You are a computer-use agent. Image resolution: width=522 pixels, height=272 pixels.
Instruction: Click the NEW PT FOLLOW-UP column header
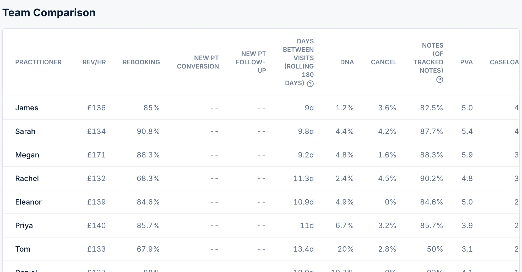tap(251, 62)
